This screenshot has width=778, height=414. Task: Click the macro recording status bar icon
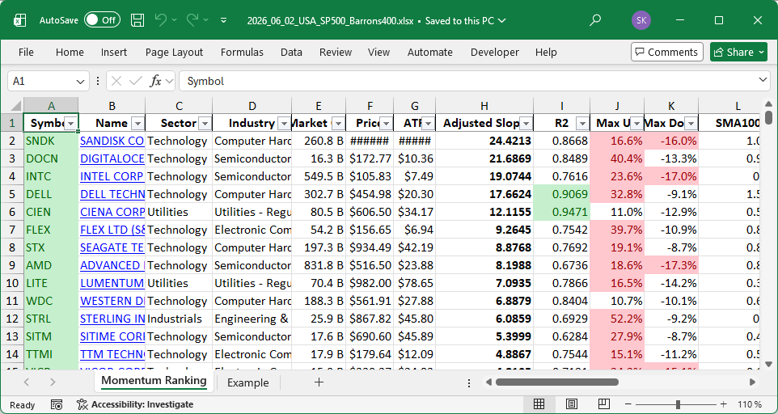tap(57, 404)
